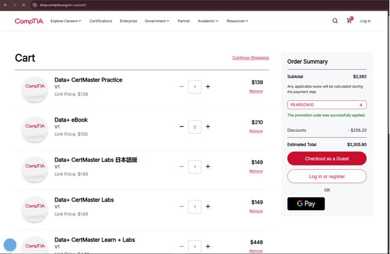
Task: Expand the Explore Careers menu
Action: point(66,21)
